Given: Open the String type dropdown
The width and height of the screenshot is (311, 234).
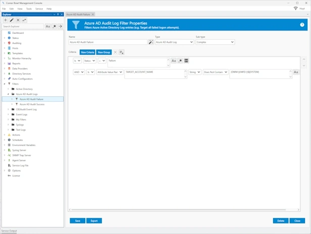Looking at the screenshot, I should (195, 72).
